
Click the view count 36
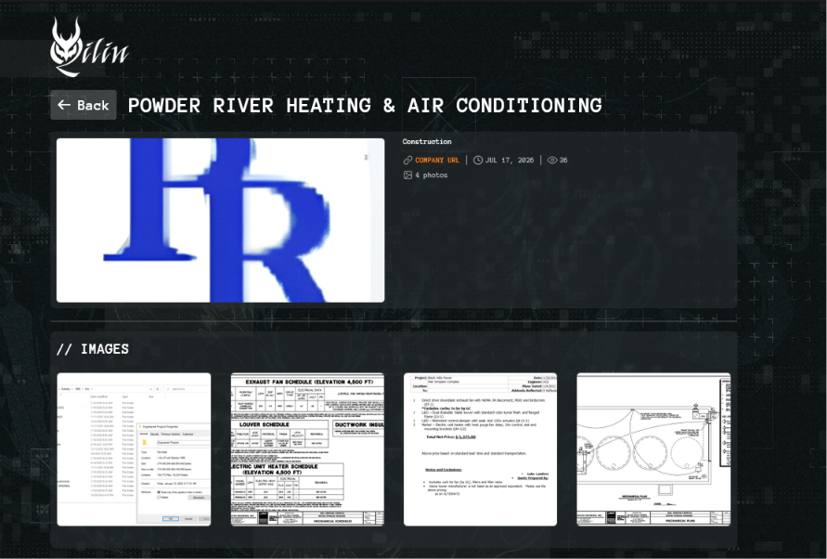coord(563,160)
